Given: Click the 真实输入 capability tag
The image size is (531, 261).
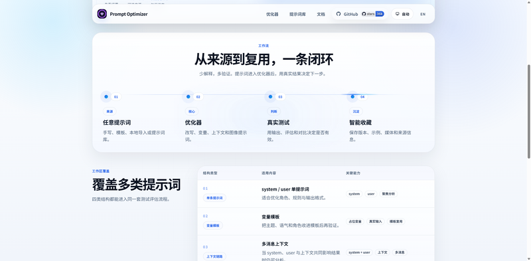Looking at the screenshot, I should [375, 221].
